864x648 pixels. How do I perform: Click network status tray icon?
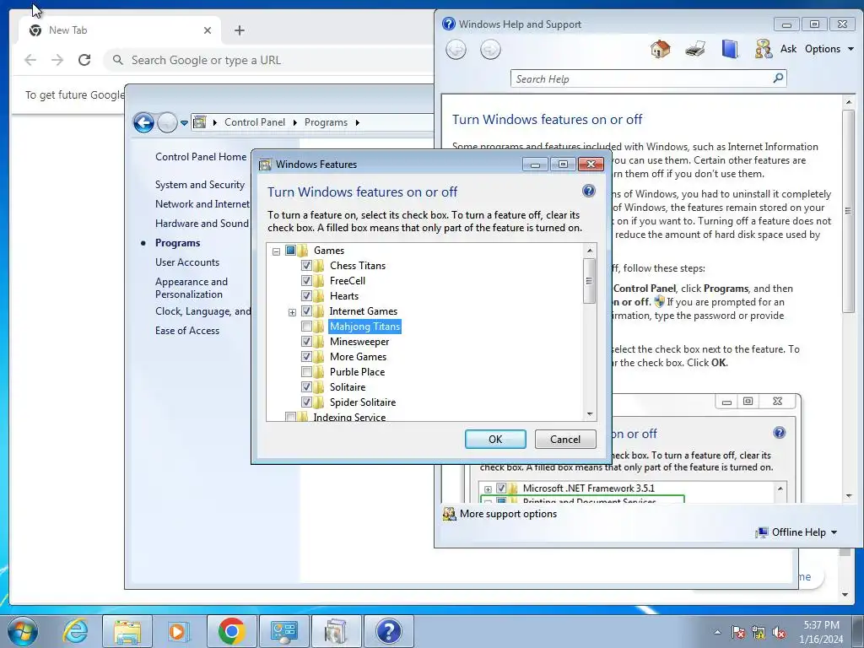[x=759, y=632]
